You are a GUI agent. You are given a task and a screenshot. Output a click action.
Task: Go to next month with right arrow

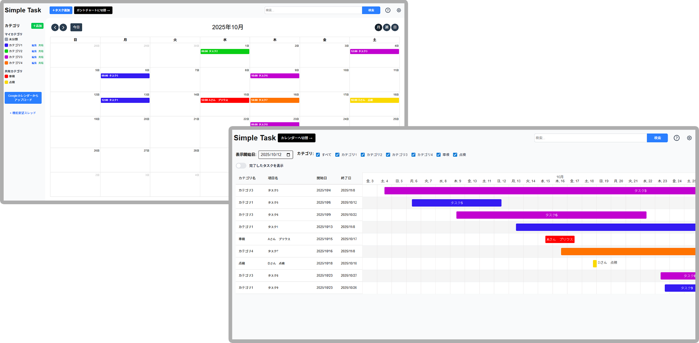[63, 27]
